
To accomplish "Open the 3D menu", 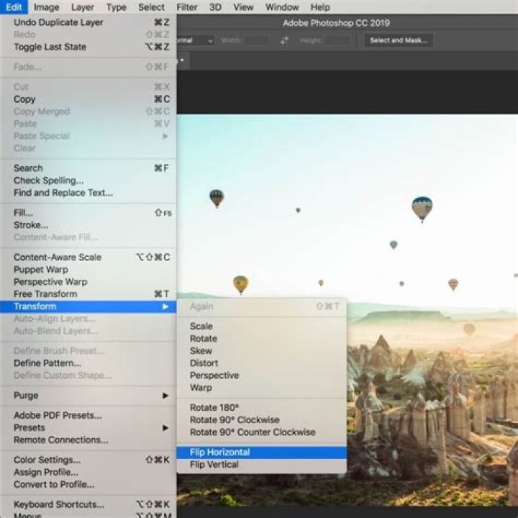I will pos(215,7).
